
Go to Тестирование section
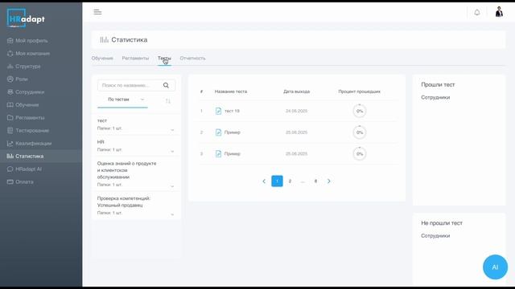[x=28, y=130]
